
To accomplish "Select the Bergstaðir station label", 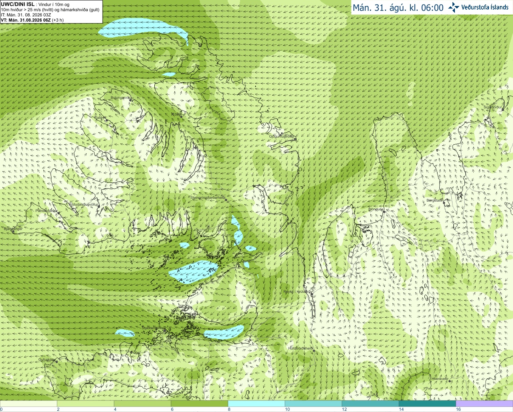I will click(435, 200).
